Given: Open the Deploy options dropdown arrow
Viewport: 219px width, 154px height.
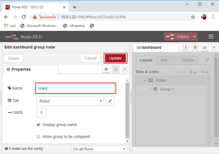Looking at the screenshot, I should (194, 37).
